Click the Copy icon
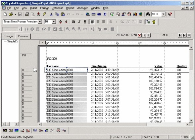The height and width of the screenshot is (140, 195). pyautogui.click(x=57, y=14)
